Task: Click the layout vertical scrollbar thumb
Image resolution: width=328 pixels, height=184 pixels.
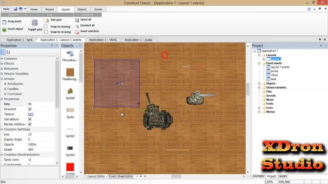Action: [x=248, y=89]
